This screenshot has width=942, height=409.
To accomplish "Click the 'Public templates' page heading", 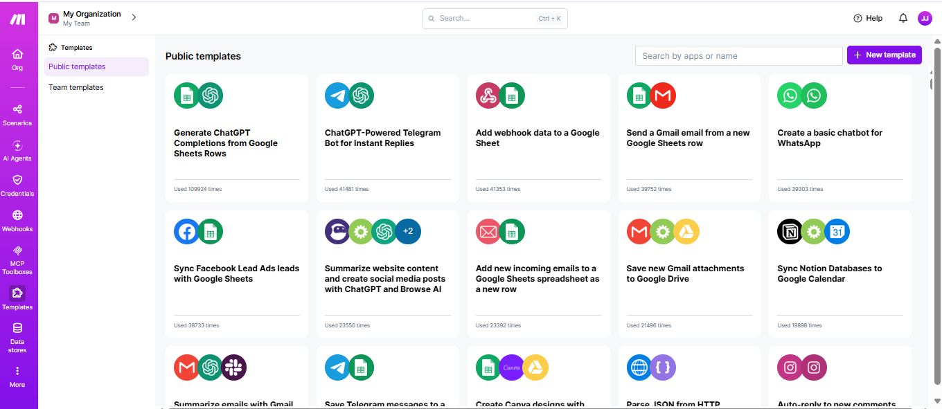I will point(203,56).
